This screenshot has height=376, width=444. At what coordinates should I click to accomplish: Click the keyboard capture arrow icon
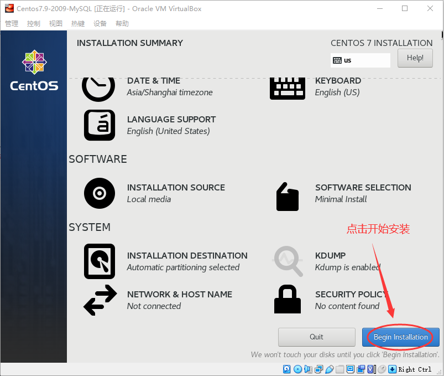(x=392, y=369)
